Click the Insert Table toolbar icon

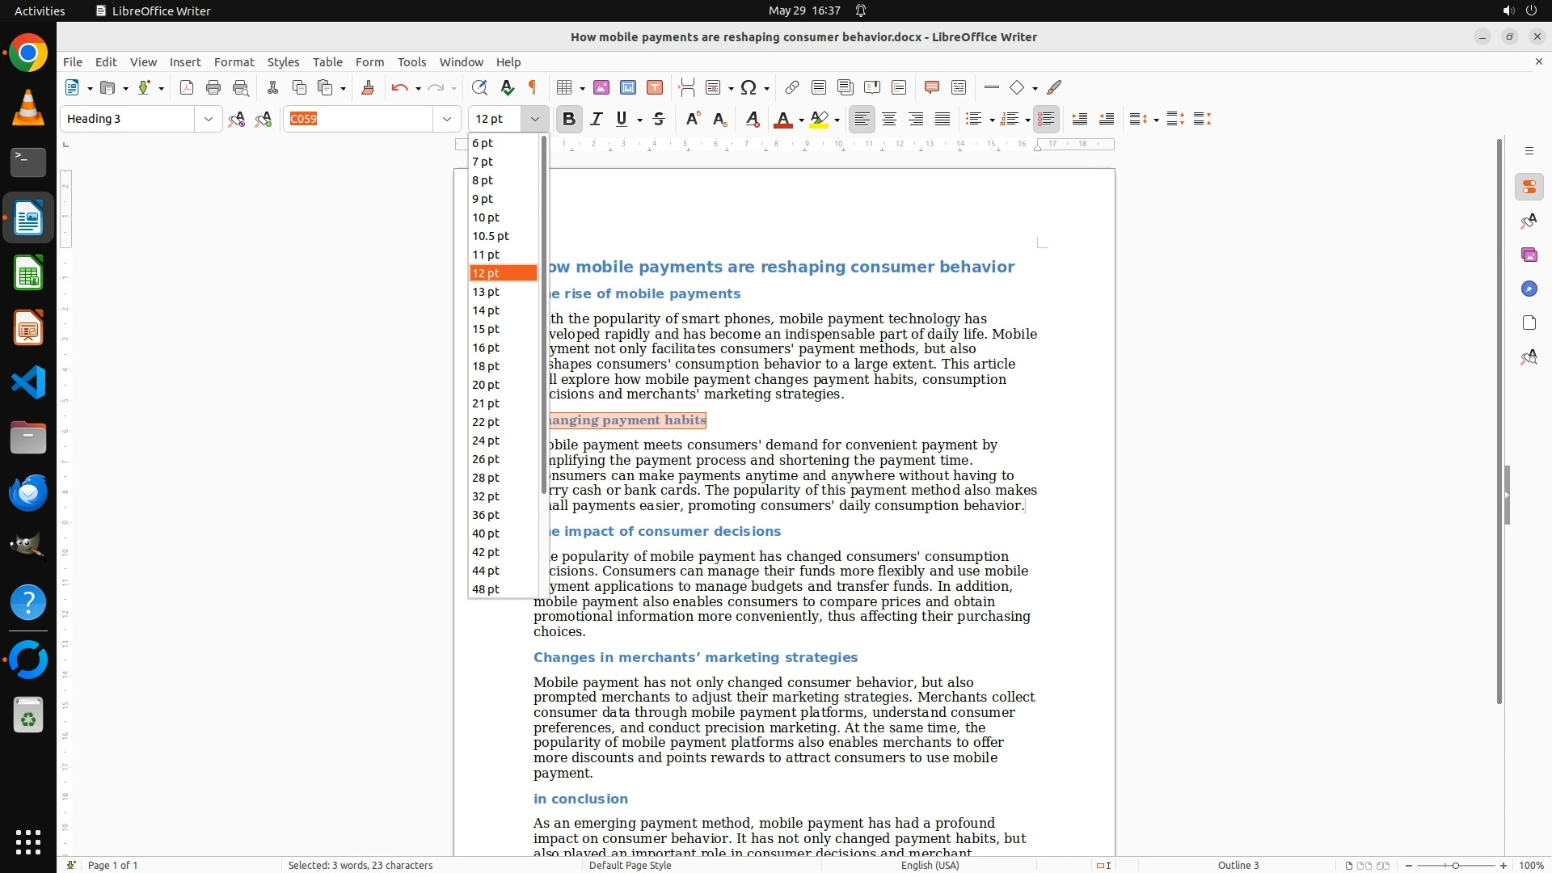564,87
